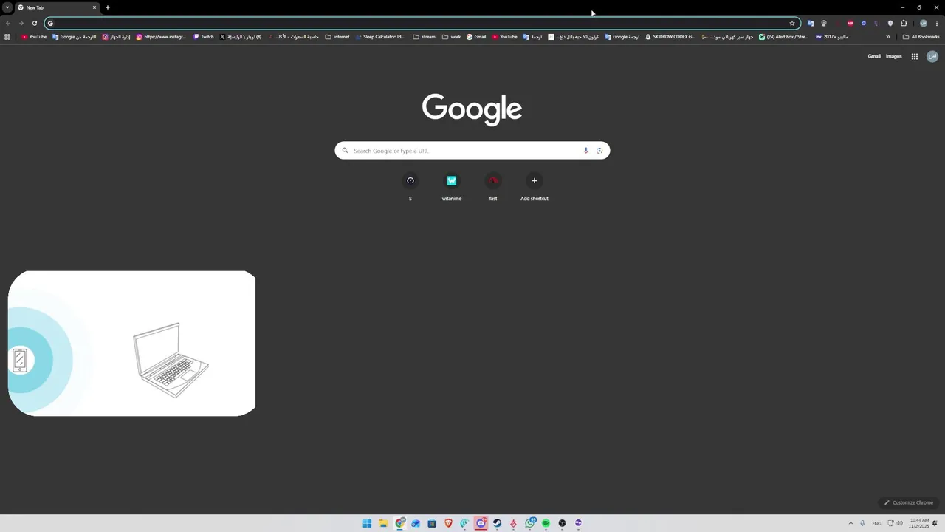945x532 pixels.
Task: Open a new tab with plus button
Action: pyautogui.click(x=108, y=7)
